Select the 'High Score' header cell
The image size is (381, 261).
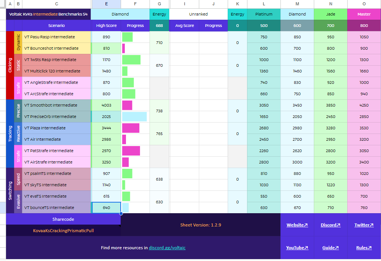click(x=106, y=25)
